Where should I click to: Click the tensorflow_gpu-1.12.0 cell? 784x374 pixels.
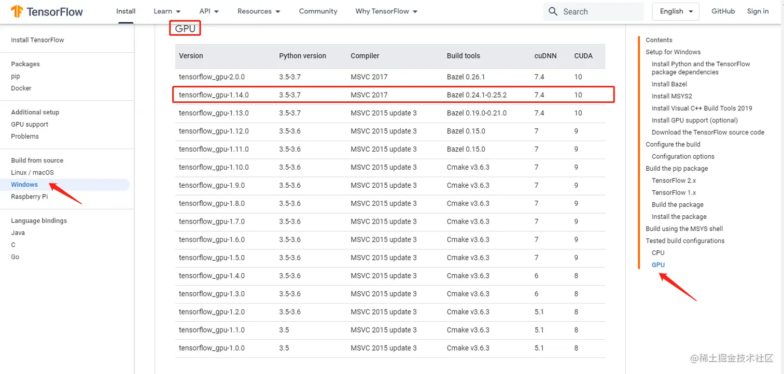point(214,131)
